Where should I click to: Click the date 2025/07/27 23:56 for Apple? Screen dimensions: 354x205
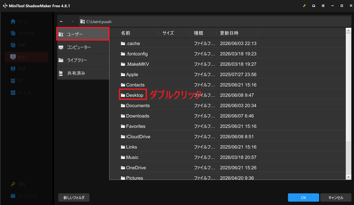coord(238,74)
